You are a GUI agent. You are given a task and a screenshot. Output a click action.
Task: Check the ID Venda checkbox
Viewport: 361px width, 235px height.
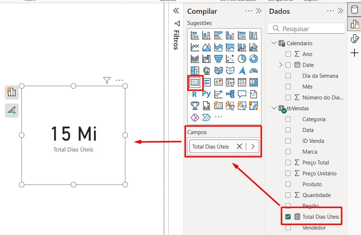tap(288, 141)
